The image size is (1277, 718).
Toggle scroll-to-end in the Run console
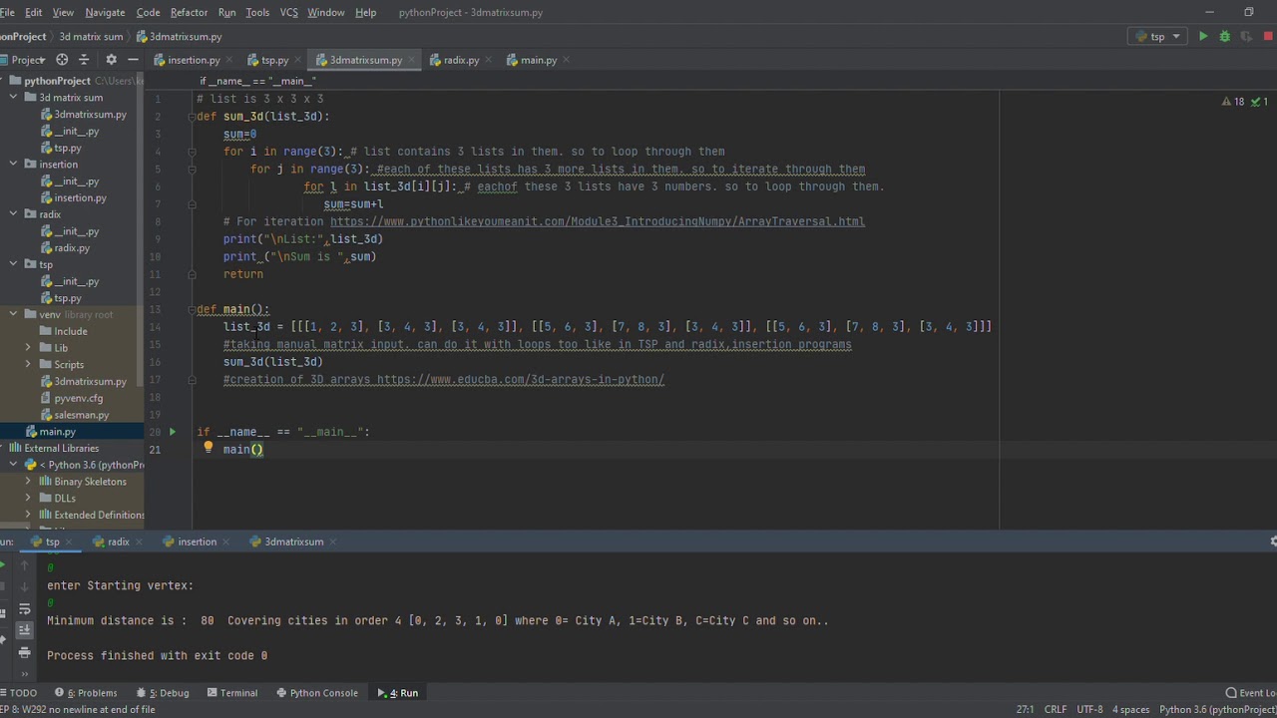[25, 630]
